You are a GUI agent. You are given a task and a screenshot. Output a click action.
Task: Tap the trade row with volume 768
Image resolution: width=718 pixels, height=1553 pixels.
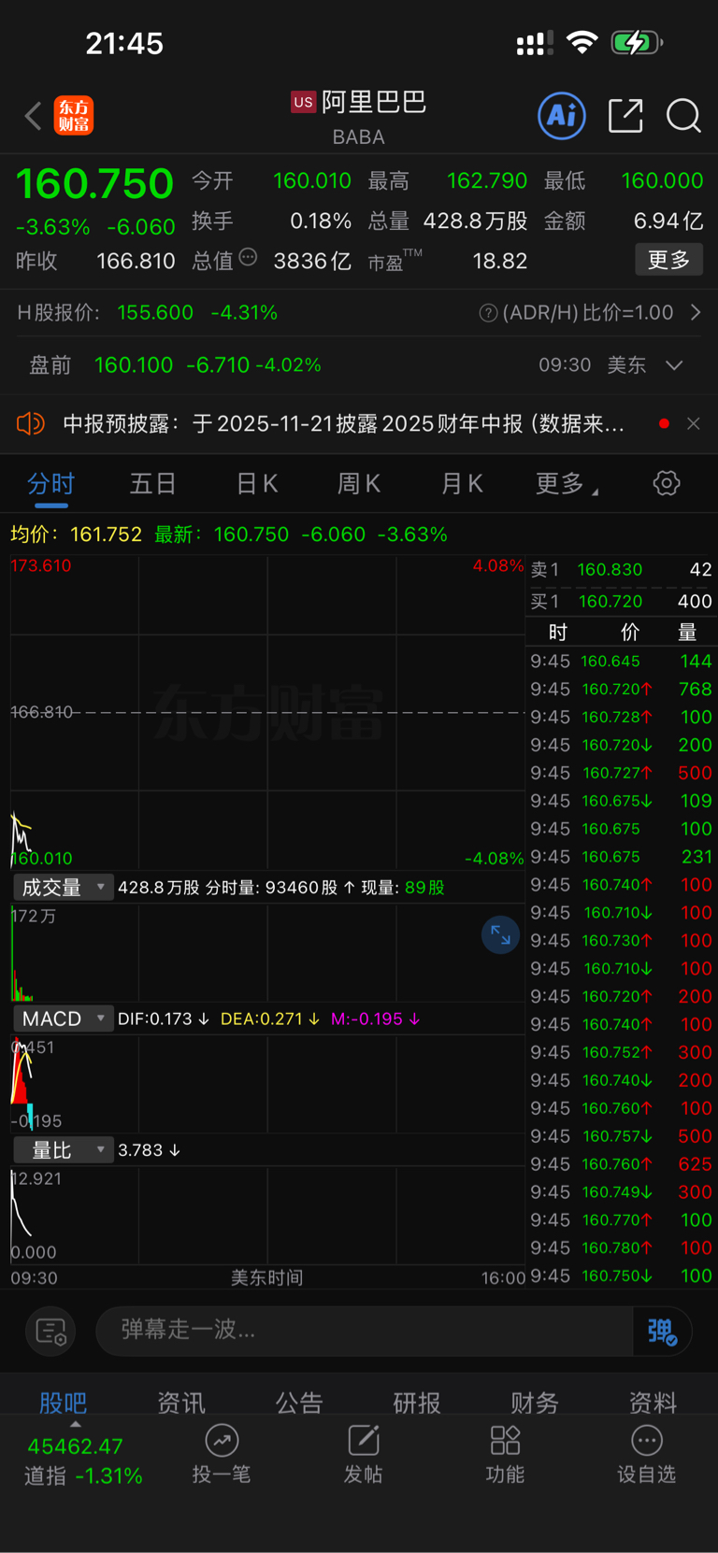click(622, 689)
